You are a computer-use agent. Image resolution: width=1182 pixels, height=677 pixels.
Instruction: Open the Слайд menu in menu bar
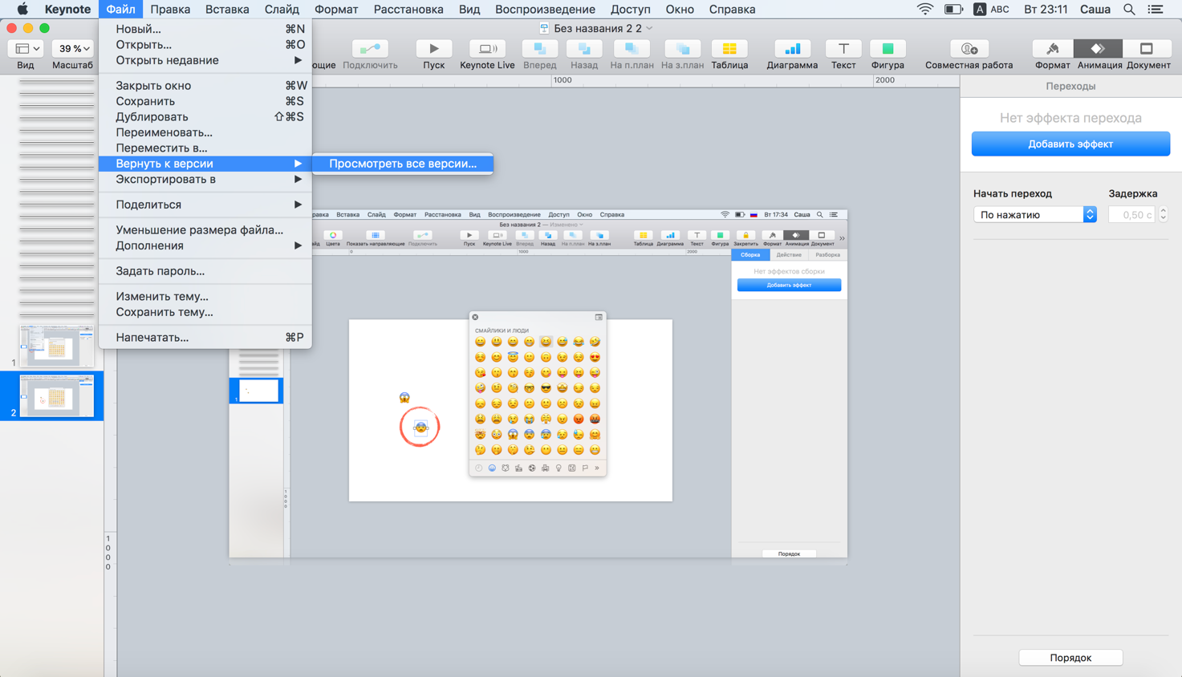282,10
